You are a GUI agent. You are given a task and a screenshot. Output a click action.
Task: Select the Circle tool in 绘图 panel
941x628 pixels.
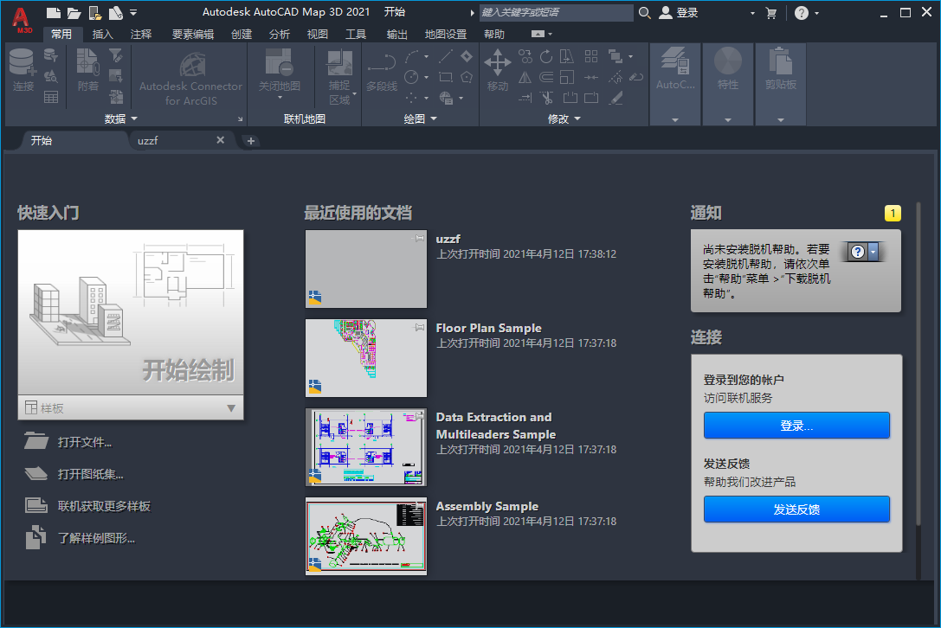click(x=411, y=77)
